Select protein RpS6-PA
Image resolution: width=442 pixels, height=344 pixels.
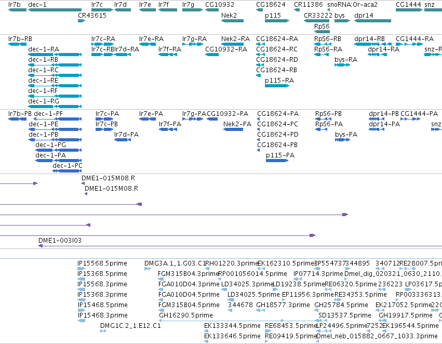coord(321,129)
